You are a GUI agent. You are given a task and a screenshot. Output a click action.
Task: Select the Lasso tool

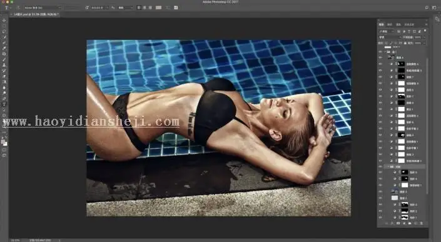coord(4,32)
